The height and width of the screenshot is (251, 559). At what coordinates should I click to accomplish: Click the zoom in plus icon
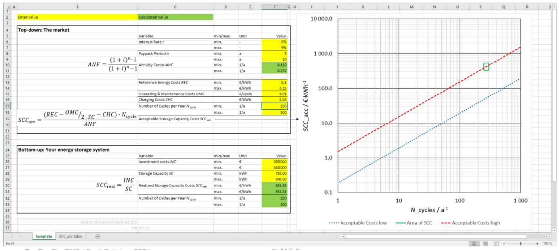click(x=538, y=243)
